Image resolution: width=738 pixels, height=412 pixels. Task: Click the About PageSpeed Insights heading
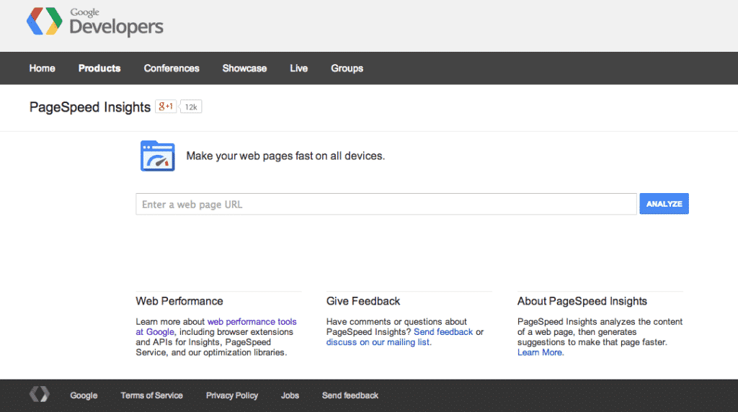coord(582,301)
